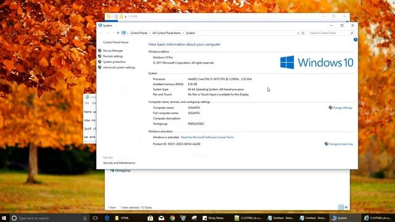Viewport: 395px width, 222px height.
Task: Click the computer icon in the address bar
Action: tap(123, 33)
